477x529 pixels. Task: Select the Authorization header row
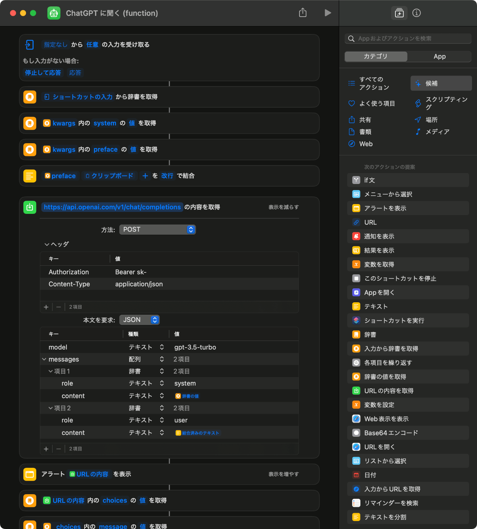click(x=169, y=272)
